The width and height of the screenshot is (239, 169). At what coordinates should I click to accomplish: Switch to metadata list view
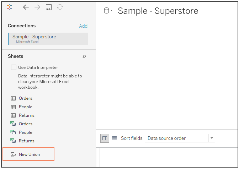click(114, 138)
